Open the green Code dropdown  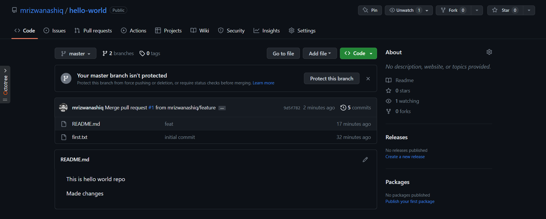point(358,53)
